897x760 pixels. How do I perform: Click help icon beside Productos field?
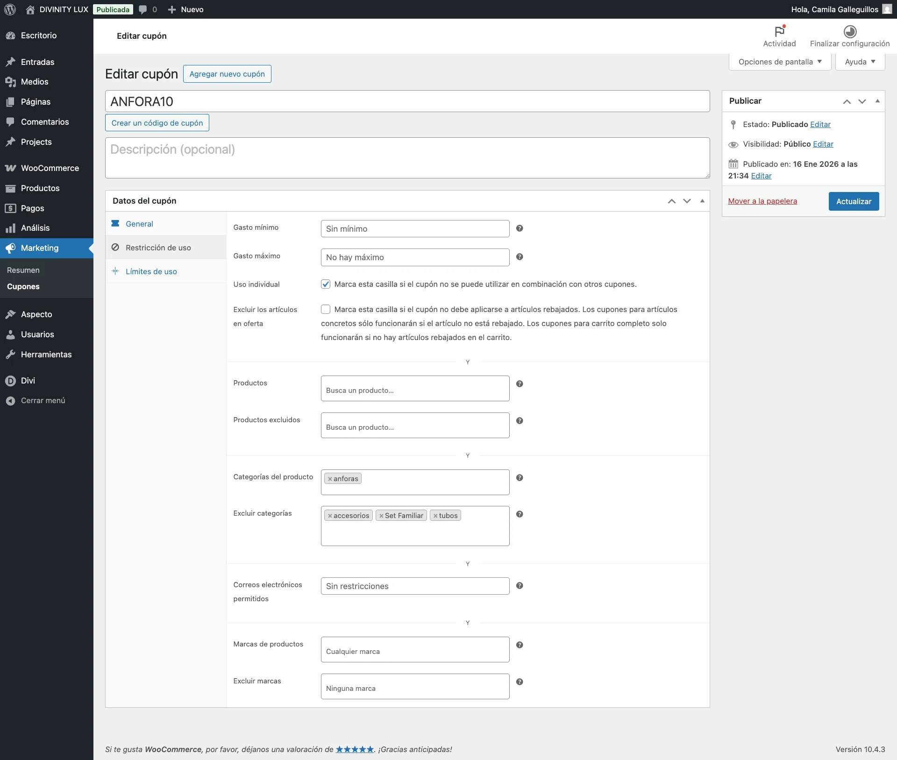520,384
